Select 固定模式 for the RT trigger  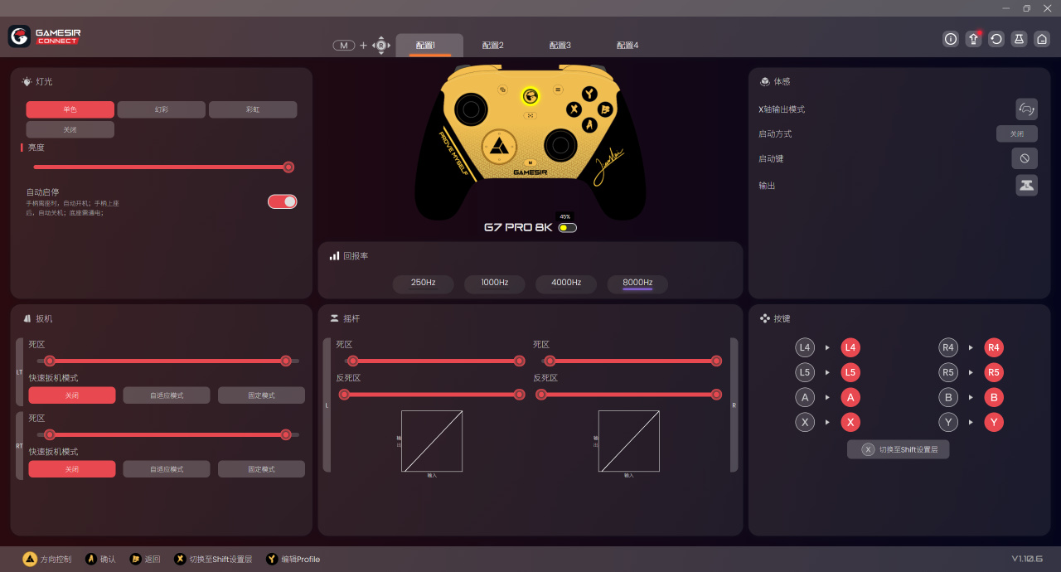coord(261,469)
